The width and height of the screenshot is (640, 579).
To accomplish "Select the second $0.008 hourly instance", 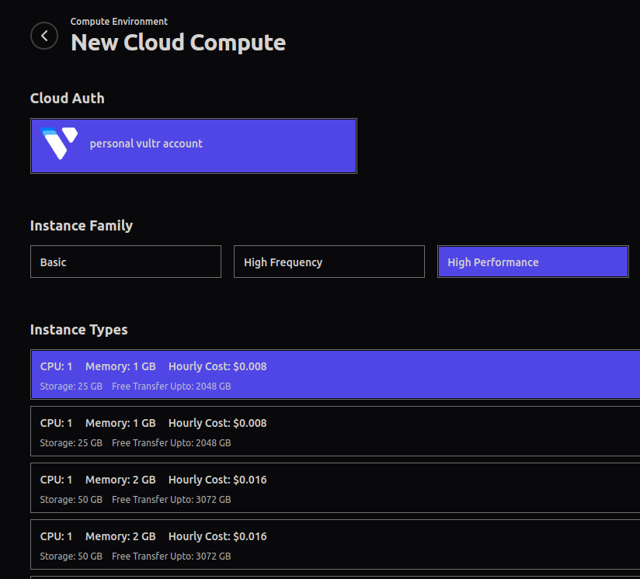I will click(334, 432).
